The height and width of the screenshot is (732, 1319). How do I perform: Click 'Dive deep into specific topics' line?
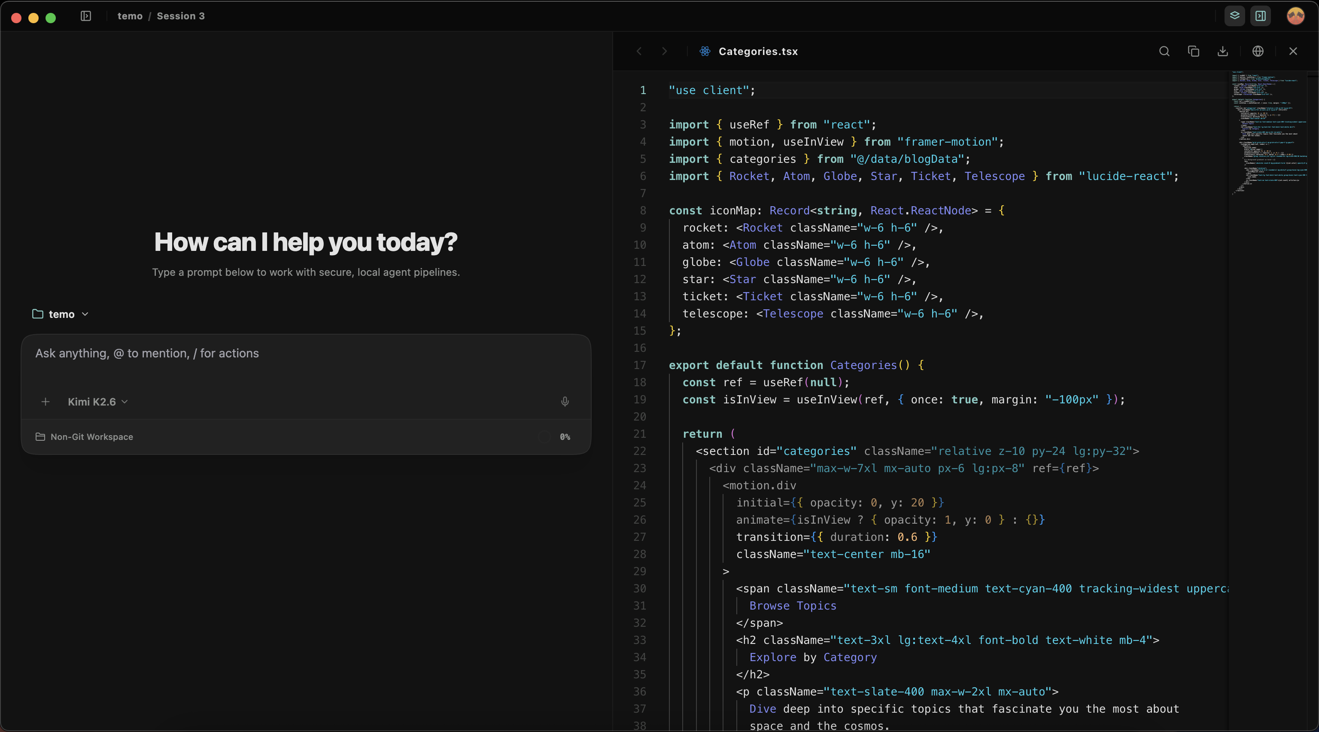pos(964,709)
